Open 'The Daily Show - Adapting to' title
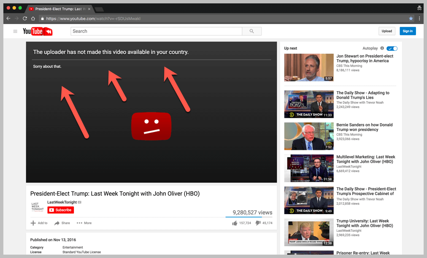 [x=363, y=95]
